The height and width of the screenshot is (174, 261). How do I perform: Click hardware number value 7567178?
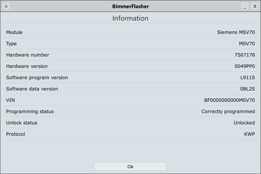point(244,55)
